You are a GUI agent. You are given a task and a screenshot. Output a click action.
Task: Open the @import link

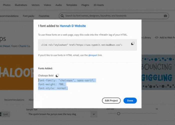(93, 55)
